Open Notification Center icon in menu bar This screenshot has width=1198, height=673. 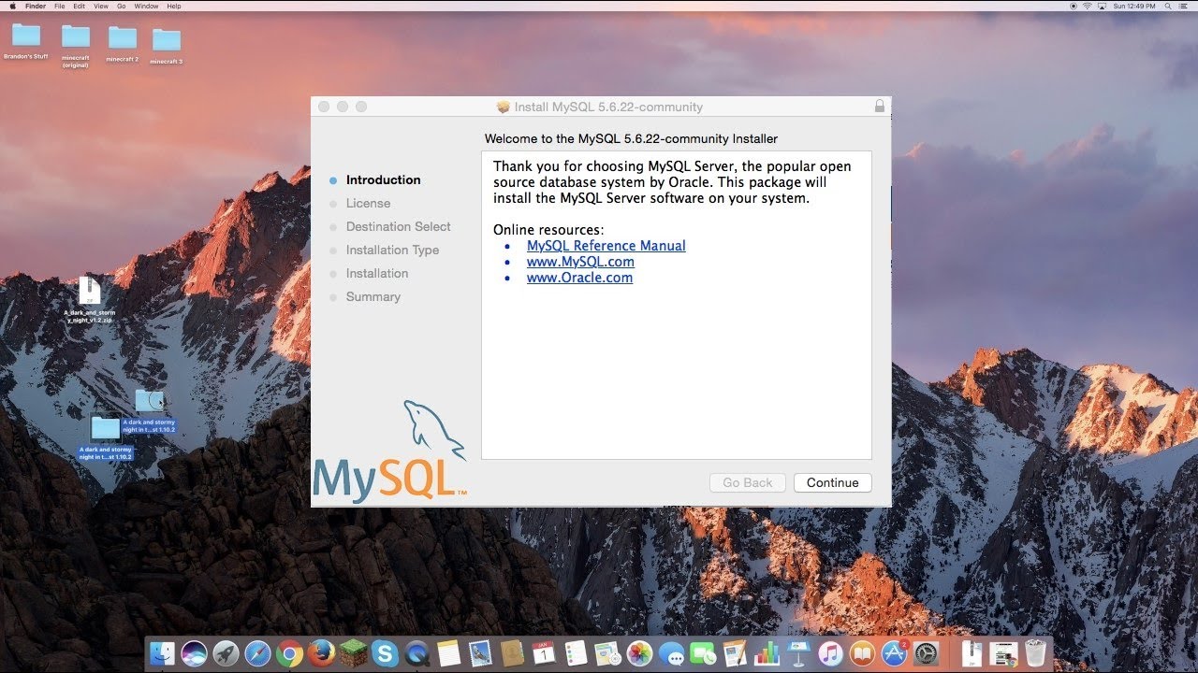tap(1183, 6)
